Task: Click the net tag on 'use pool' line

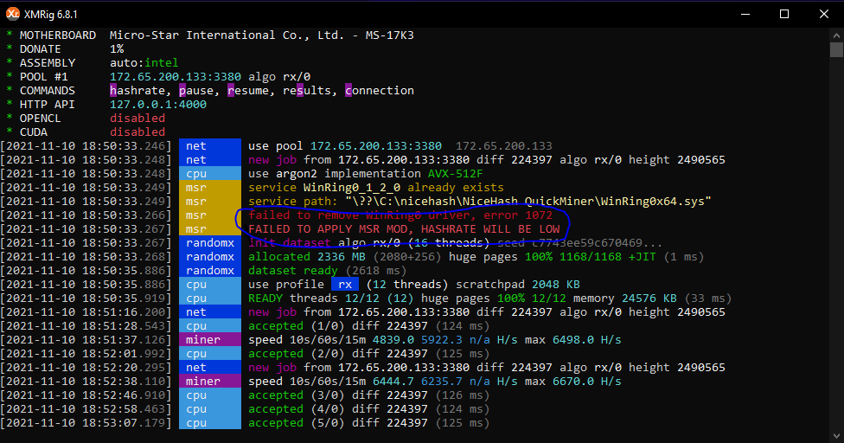Action: coord(210,146)
